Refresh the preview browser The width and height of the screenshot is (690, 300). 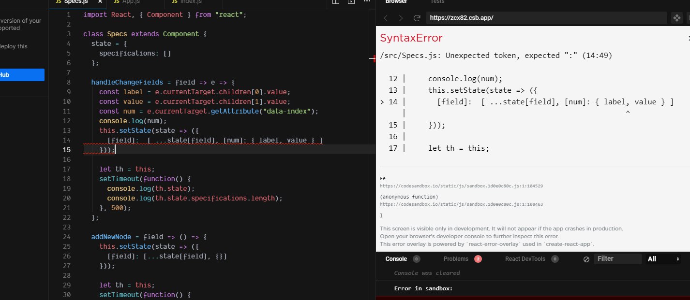[x=417, y=18]
